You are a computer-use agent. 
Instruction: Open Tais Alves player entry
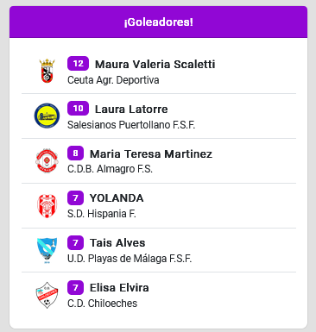[x=117, y=243]
